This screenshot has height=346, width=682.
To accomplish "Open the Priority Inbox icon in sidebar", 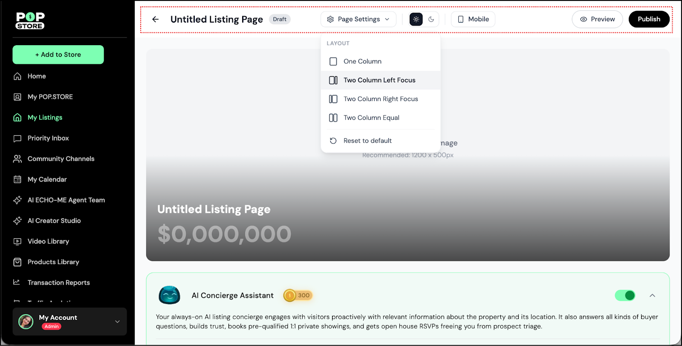I will pos(17,138).
